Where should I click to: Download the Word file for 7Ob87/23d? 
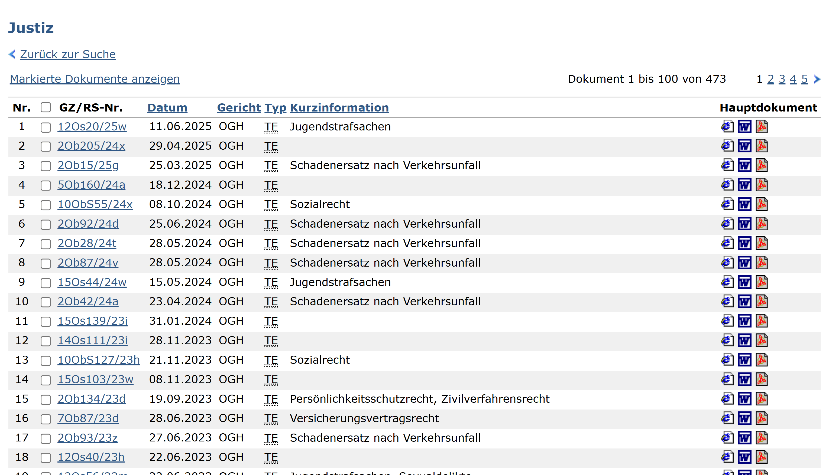tap(744, 418)
